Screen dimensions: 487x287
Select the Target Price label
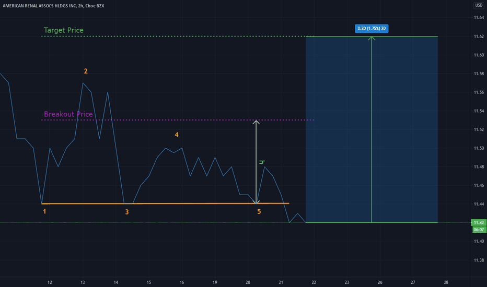pos(64,30)
